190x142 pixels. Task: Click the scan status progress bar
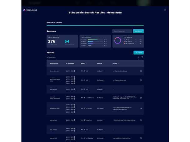click(x=95, y=25)
